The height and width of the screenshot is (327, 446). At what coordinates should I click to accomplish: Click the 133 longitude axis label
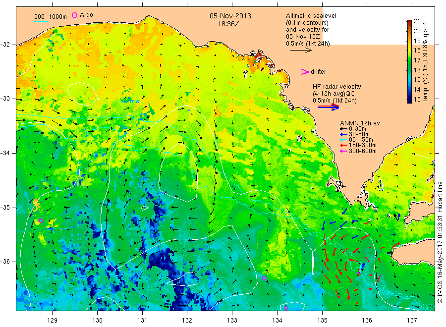click(232, 321)
